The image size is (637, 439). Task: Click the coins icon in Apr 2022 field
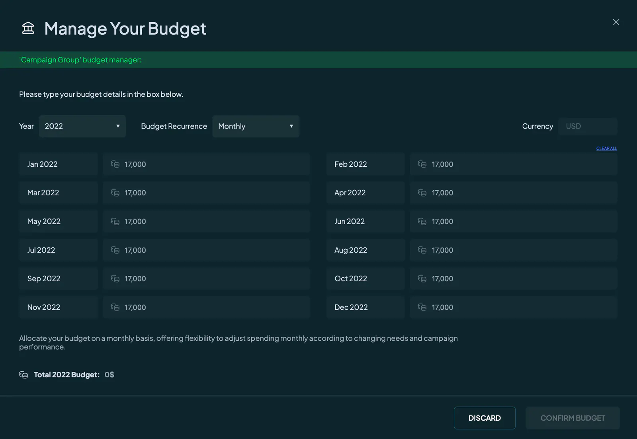(x=422, y=193)
